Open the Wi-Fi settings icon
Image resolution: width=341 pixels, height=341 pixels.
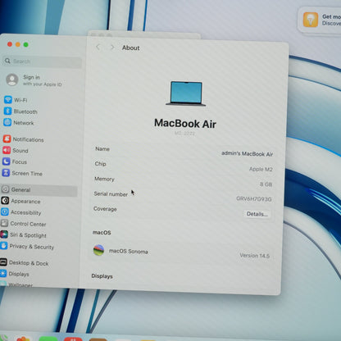(7, 100)
